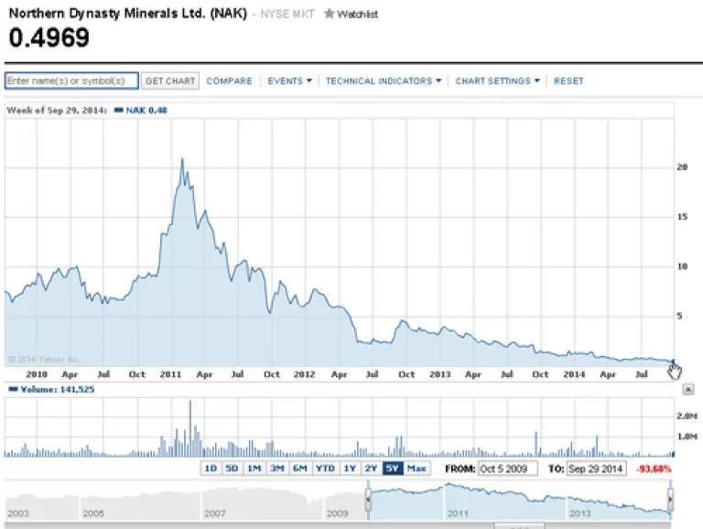Image resolution: width=703 pixels, height=529 pixels.
Task: Click the NYSE MKT exchange label
Action: (x=287, y=15)
